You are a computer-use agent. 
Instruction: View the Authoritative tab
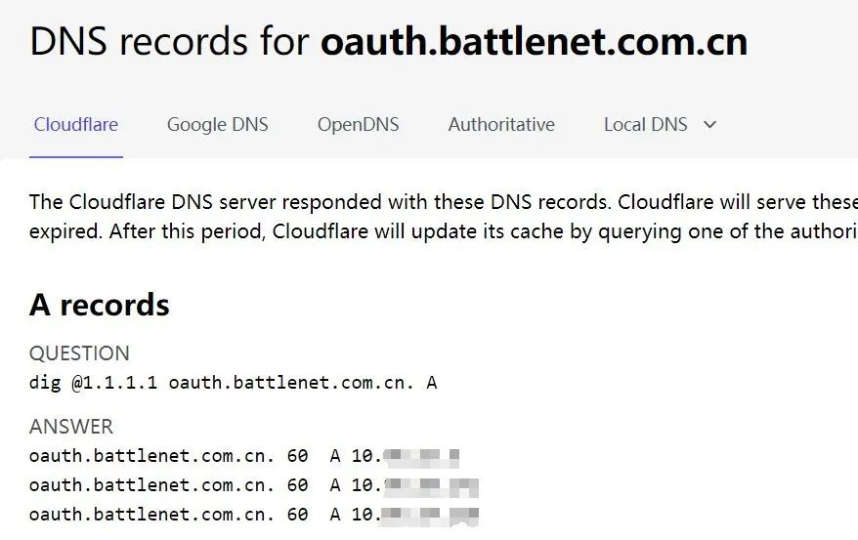click(x=501, y=125)
